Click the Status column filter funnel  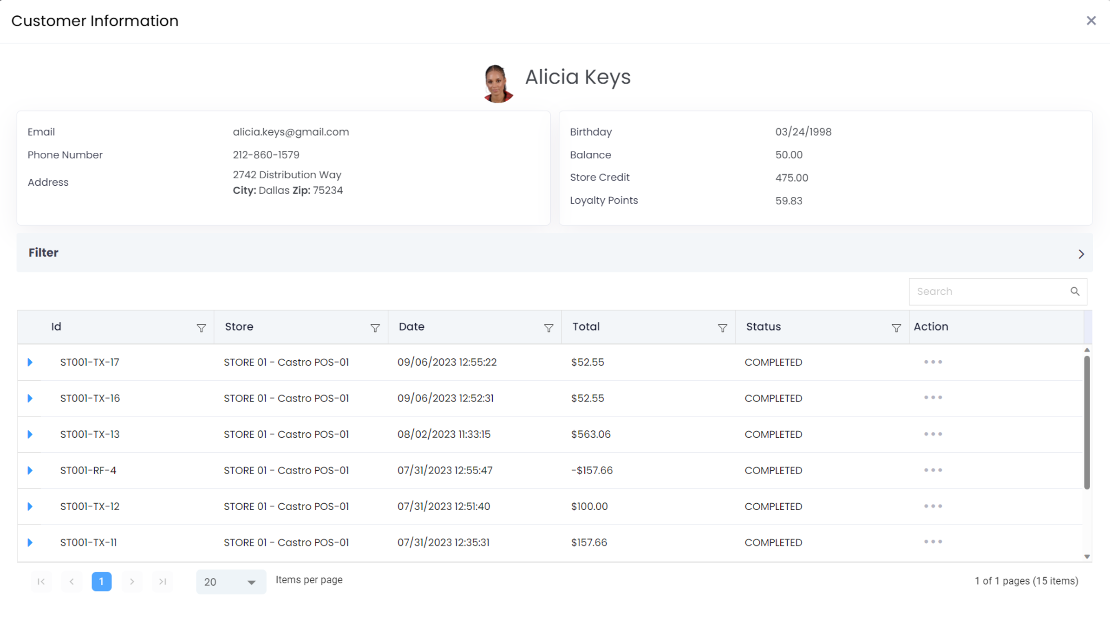pyautogui.click(x=896, y=328)
